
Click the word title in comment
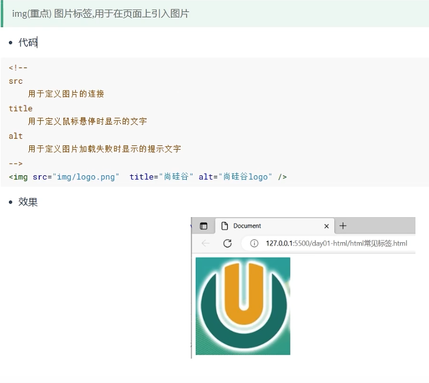pos(20,108)
